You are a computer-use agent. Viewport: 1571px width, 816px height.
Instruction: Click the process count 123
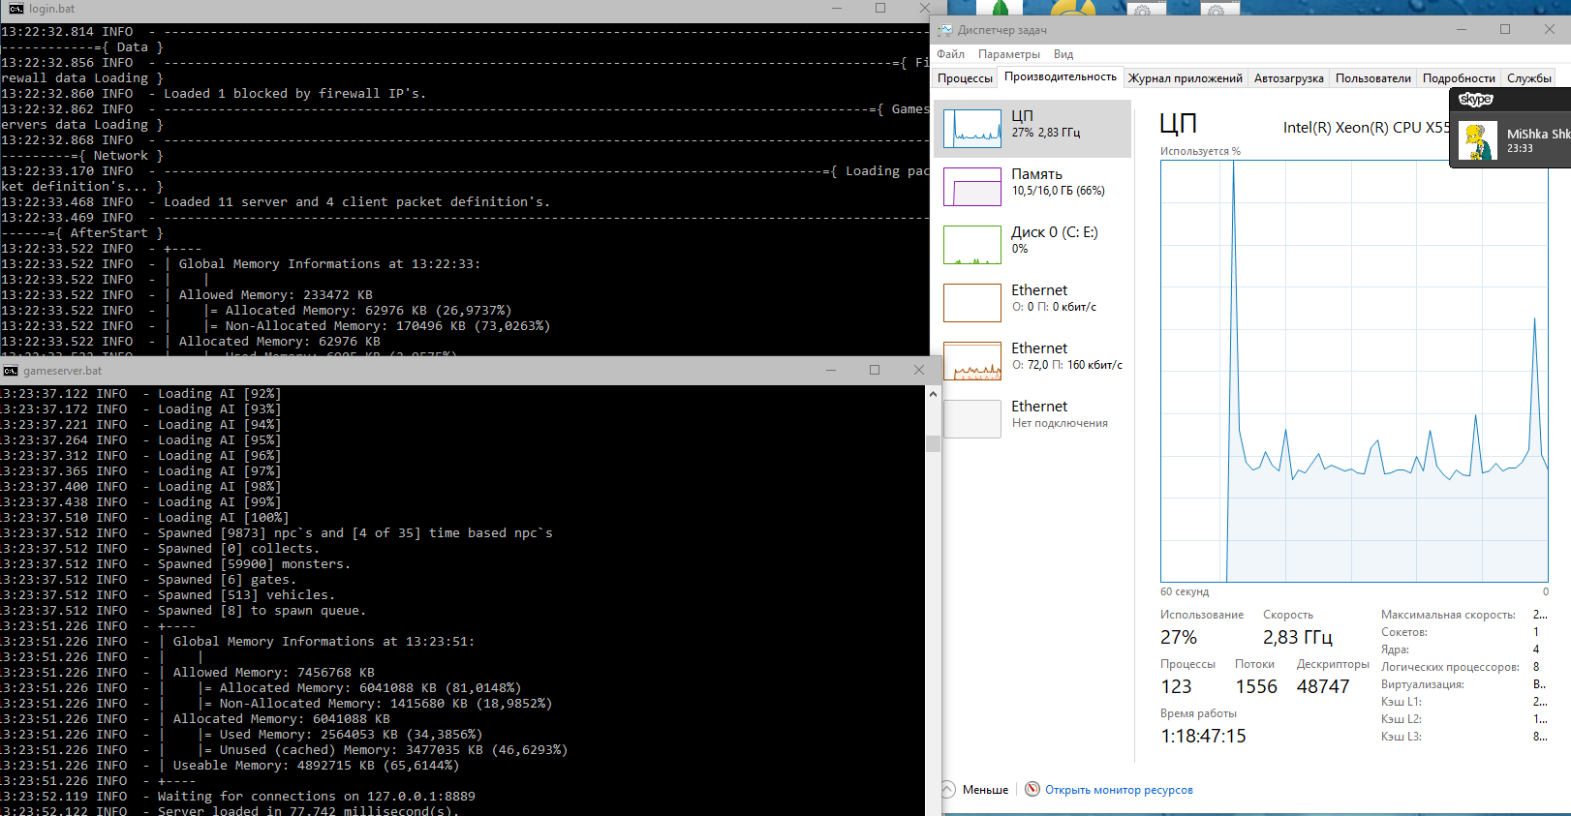(1176, 687)
